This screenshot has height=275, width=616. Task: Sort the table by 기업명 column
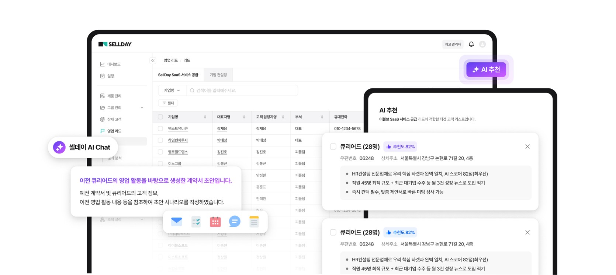[205, 117]
